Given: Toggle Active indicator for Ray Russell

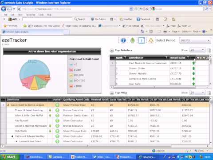Looking at the screenshot, I should (57, 120).
